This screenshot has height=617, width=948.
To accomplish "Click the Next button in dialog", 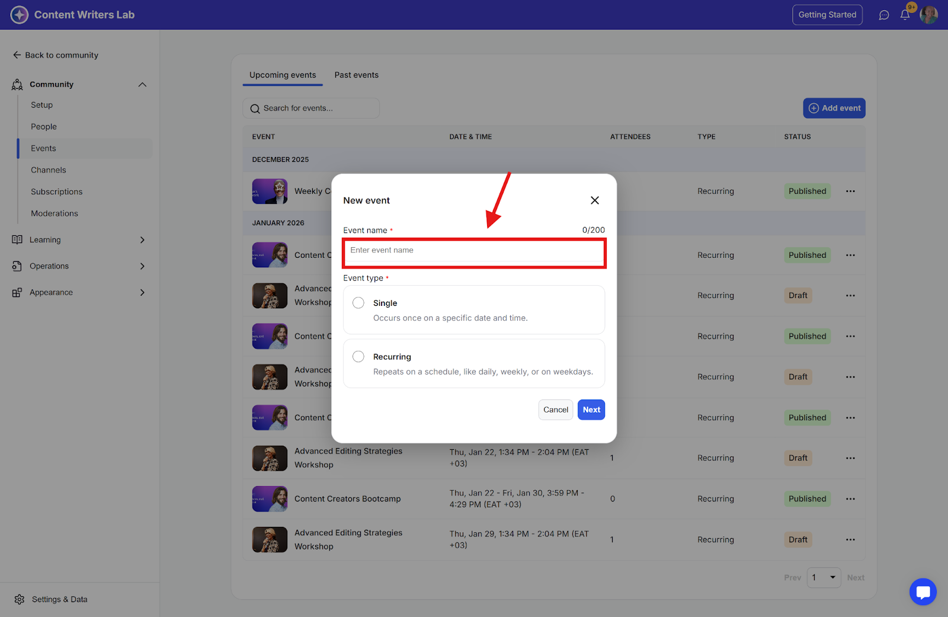I will 591,410.
